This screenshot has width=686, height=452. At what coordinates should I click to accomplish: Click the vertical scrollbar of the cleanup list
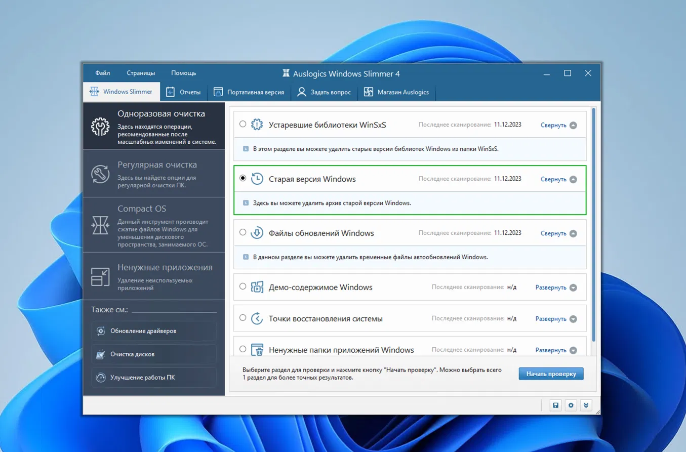click(594, 224)
